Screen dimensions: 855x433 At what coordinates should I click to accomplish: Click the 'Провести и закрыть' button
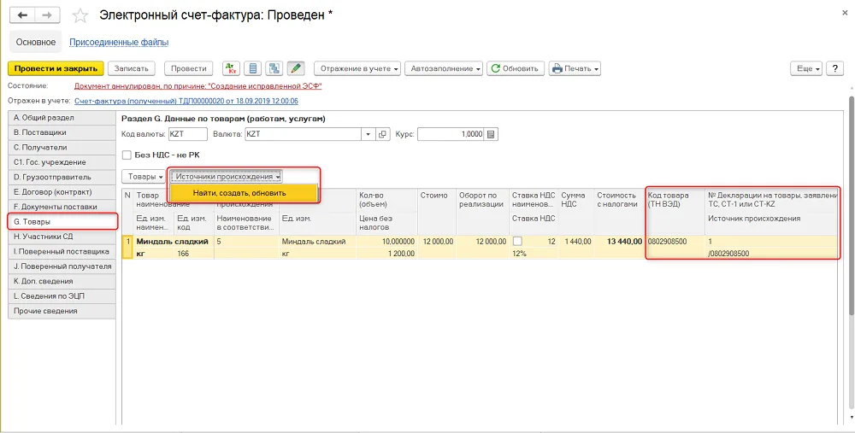click(x=56, y=68)
